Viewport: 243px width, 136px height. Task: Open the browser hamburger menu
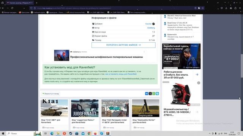pyautogui.click(x=240, y=8)
